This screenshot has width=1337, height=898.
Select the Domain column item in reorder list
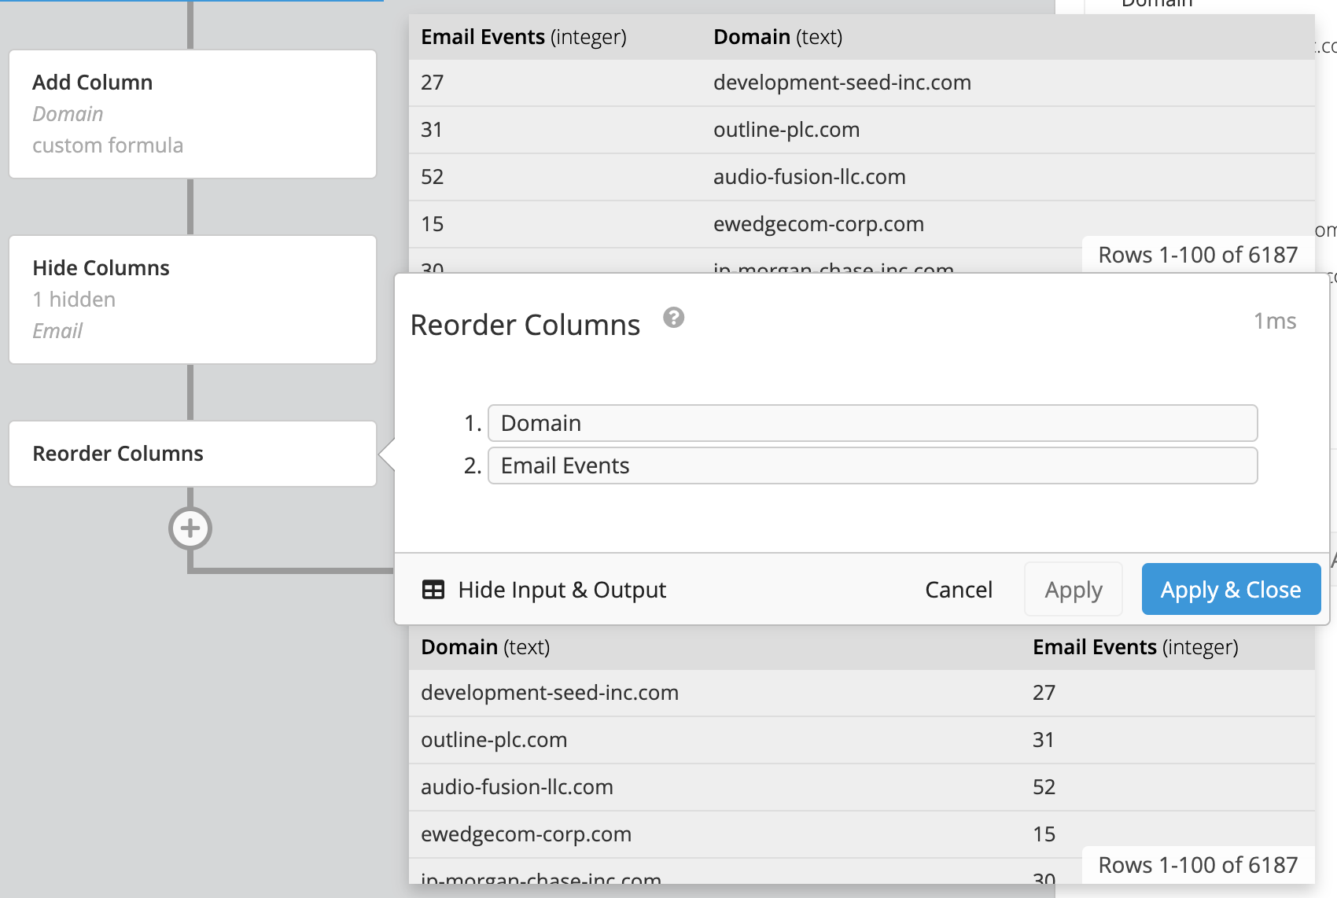(872, 423)
